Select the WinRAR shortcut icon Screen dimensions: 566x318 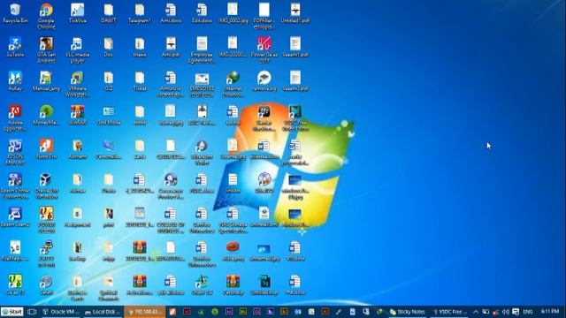77,115
